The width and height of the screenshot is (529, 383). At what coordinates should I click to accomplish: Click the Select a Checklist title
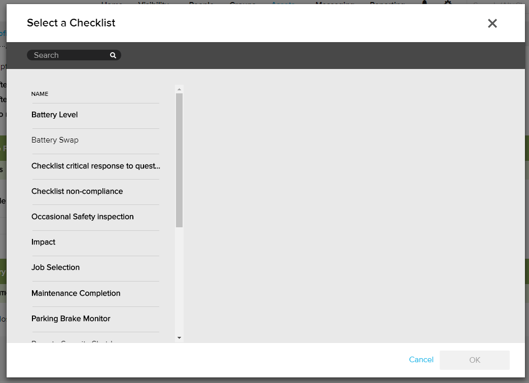point(71,23)
